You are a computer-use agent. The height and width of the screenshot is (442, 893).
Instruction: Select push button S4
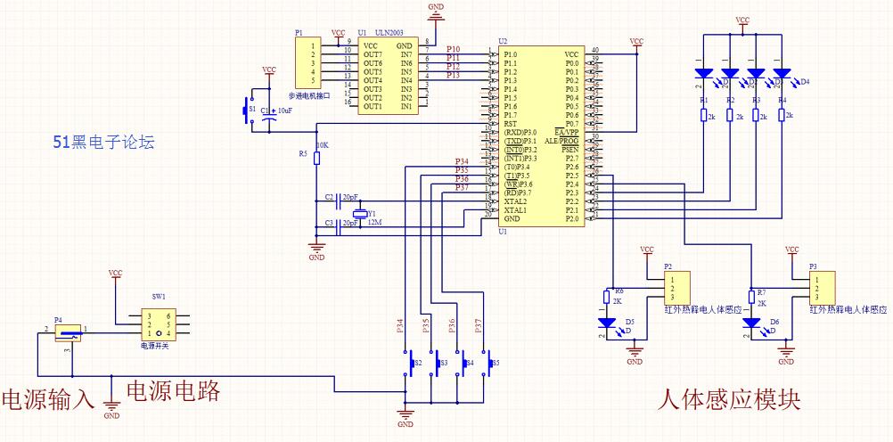point(461,364)
